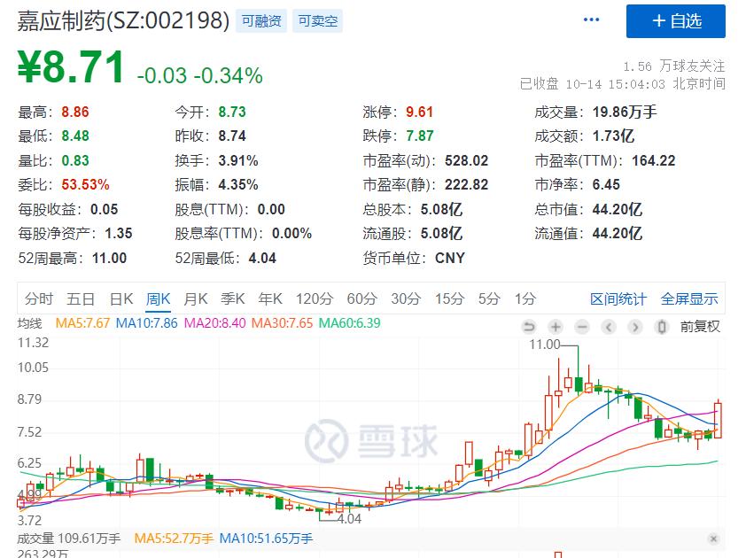Viewport: 746px width, 558px height.
Task: Click the 市盈率(动) value 528.02
Action: point(467,161)
